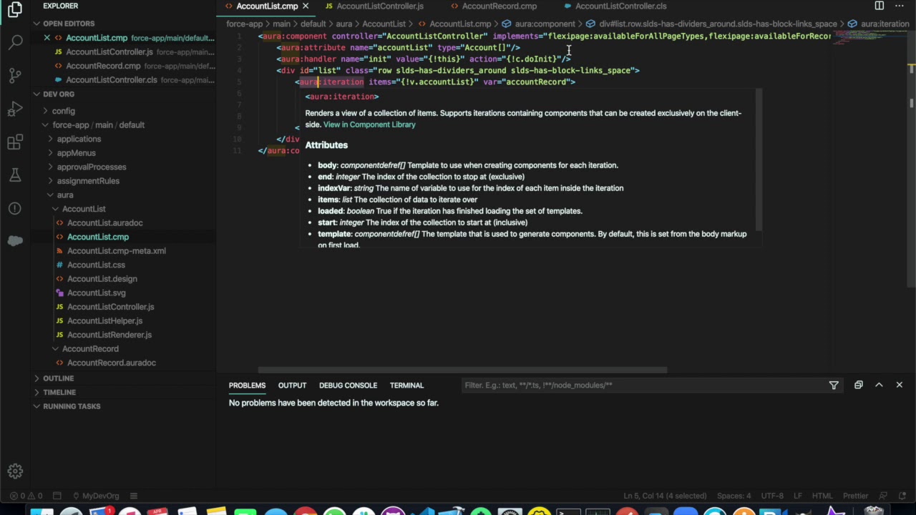
Task: Open the Testing flask view
Action: [15, 175]
